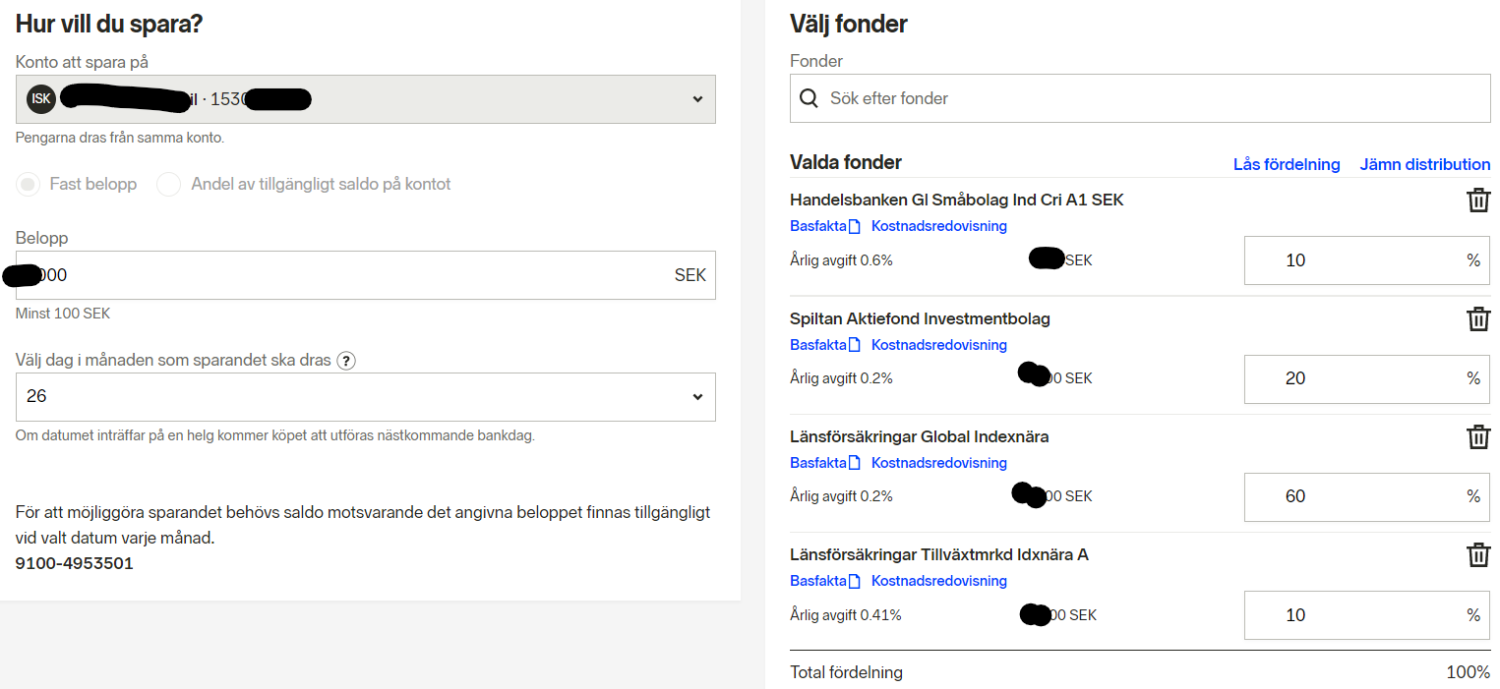Screen dimensions: 1500x689
Task: Edit percentage field for Länsförsäkringar Global Indexnära
Action: pyautogui.click(x=1353, y=496)
